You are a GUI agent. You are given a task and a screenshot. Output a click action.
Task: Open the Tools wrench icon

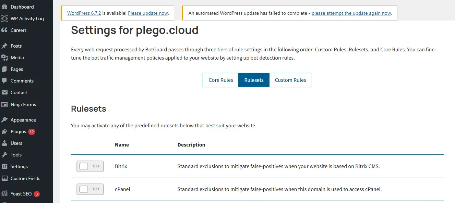tap(4, 155)
